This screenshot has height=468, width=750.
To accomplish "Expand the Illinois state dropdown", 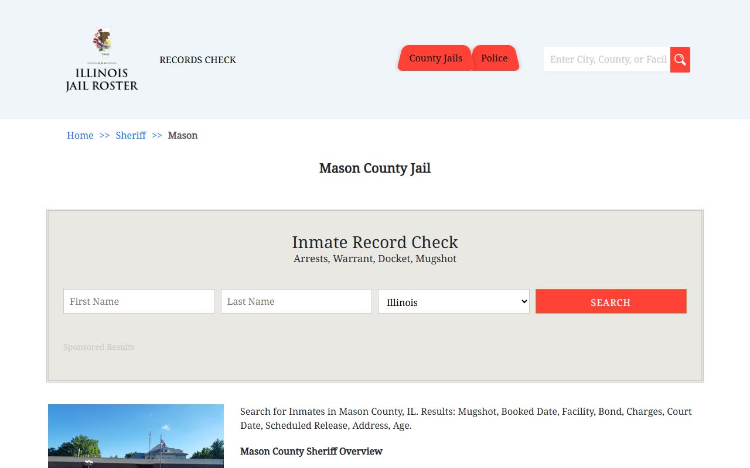I will [x=454, y=301].
